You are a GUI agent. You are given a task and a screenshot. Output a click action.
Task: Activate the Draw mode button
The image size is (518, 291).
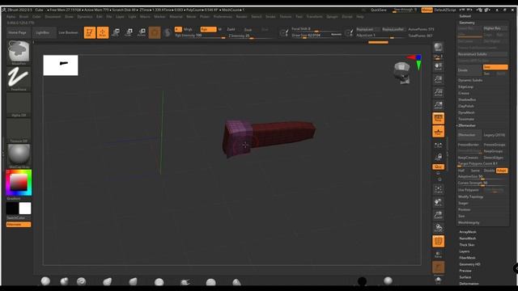pos(103,32)
